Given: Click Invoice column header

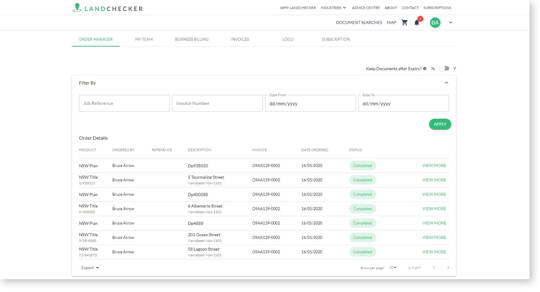Looking at the screenshot, I should click(259, 150).
